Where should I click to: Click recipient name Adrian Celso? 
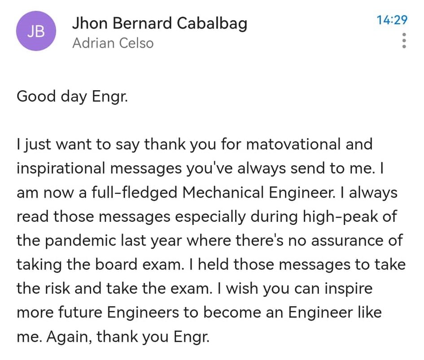pyautogui.click(x=113, y=44)
